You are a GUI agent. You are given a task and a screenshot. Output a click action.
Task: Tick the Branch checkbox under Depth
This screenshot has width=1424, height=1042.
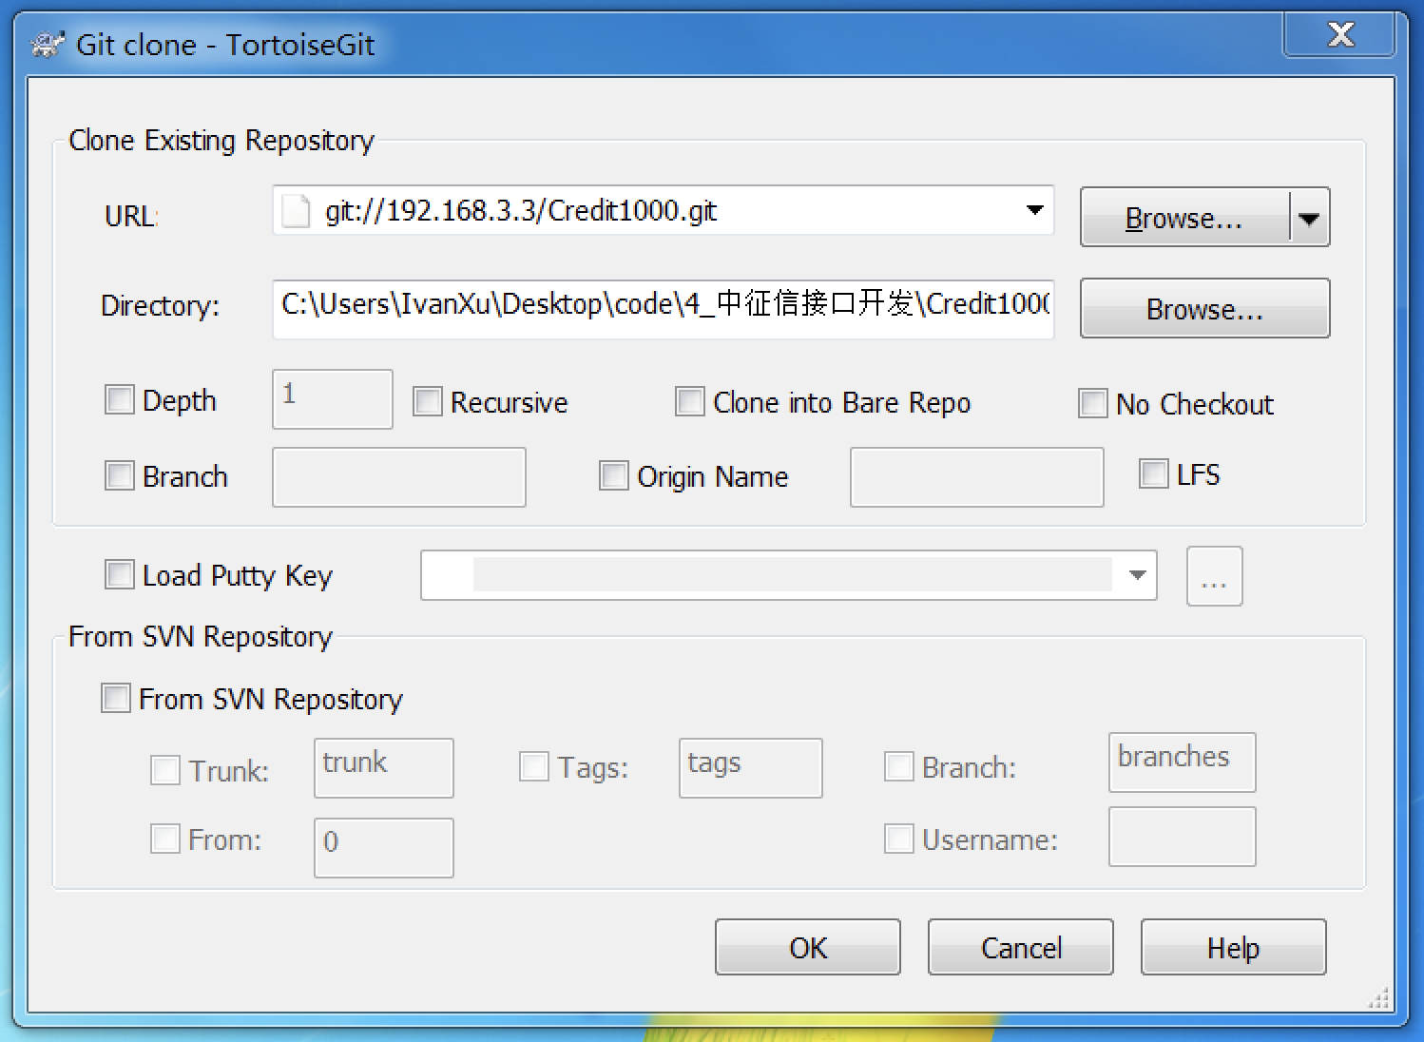[x=120, y=475]
